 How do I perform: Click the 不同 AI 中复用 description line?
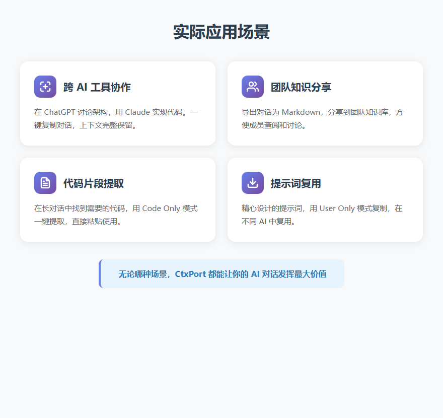coord(267,221)
